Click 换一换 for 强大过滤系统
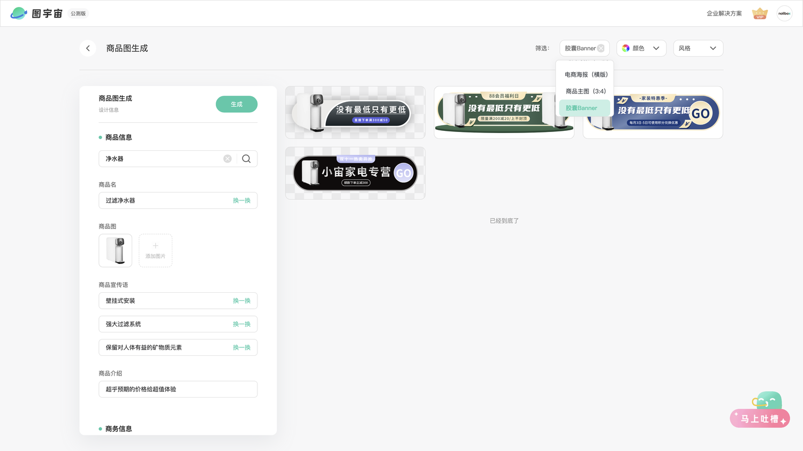803x451 pixels. [x=241, y=324]
